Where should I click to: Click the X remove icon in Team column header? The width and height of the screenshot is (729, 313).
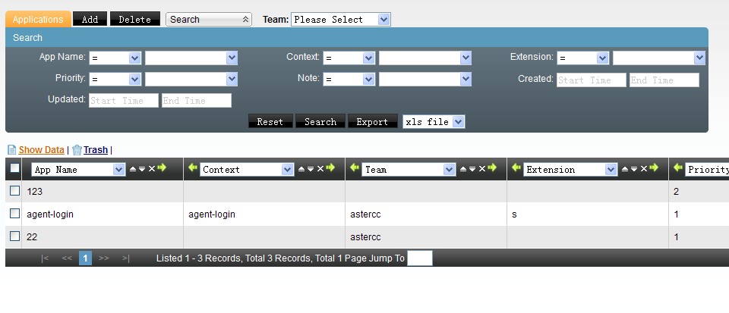pos(481,169)
